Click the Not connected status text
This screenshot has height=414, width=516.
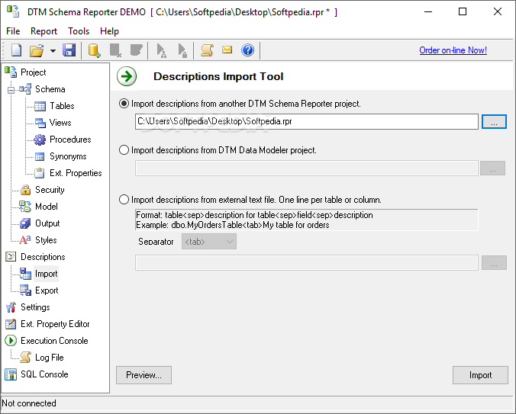[x=29, y=403]
